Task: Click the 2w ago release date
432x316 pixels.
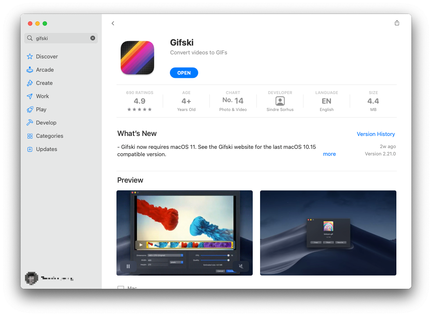Action: (x=388, y=146)
